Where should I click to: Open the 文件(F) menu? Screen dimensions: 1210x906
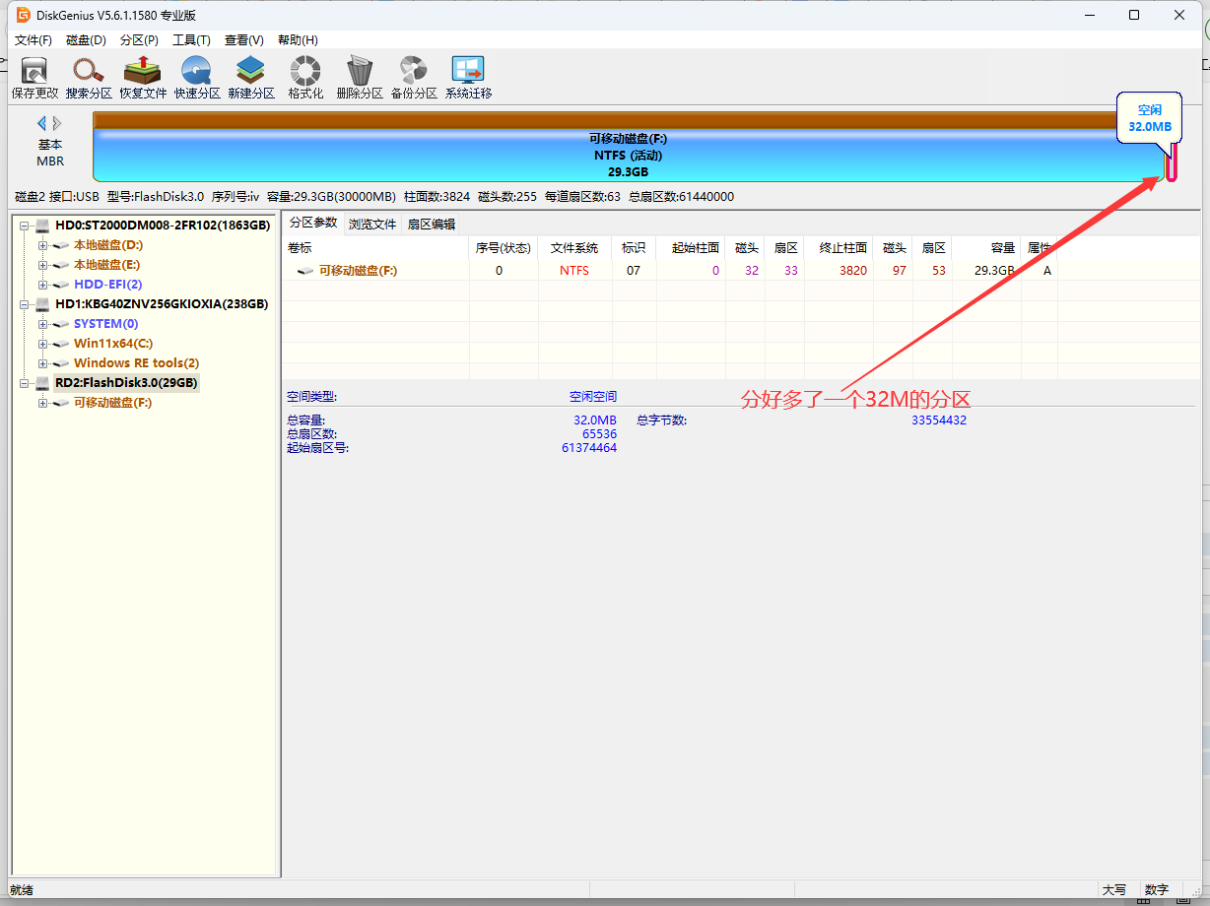34,40
